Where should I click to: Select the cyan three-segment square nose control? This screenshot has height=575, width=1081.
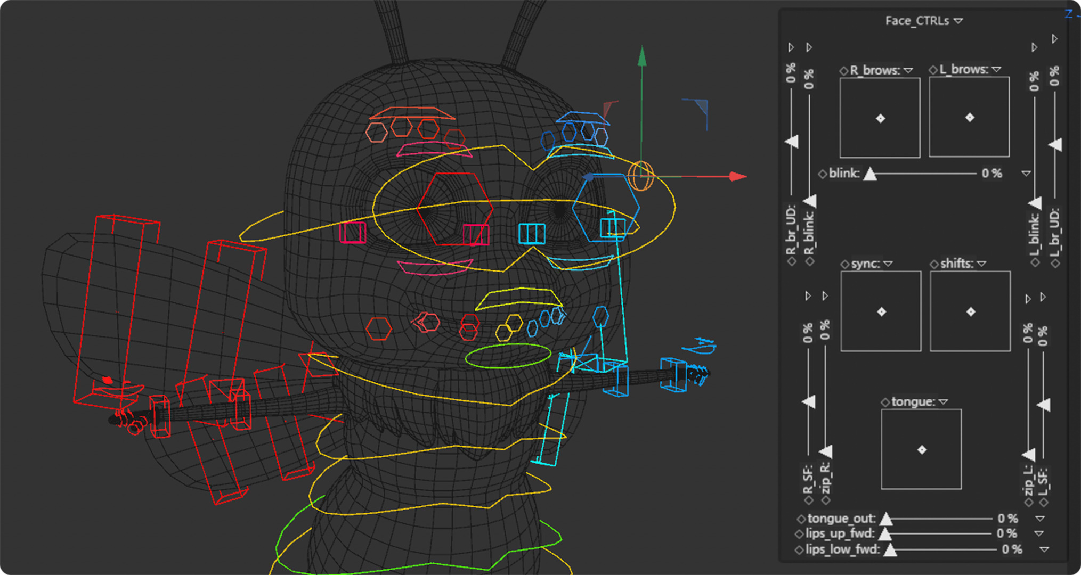click(532, 234)
